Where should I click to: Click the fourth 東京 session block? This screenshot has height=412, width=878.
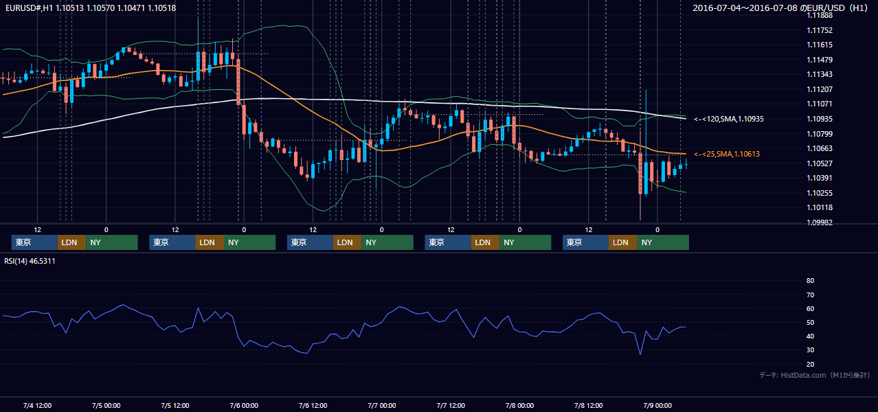pyautogui.click(x=448, y=242)
